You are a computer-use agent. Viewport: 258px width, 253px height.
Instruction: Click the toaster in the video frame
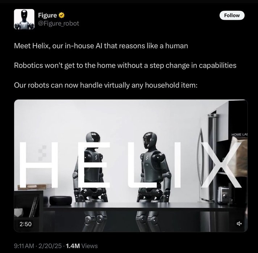(224, 195)
